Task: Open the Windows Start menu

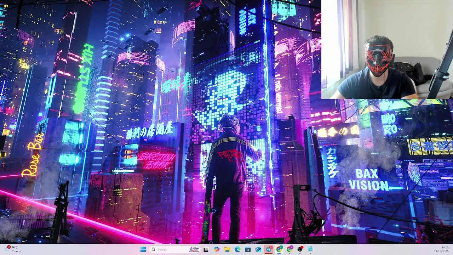Action: tap(143, 249)
